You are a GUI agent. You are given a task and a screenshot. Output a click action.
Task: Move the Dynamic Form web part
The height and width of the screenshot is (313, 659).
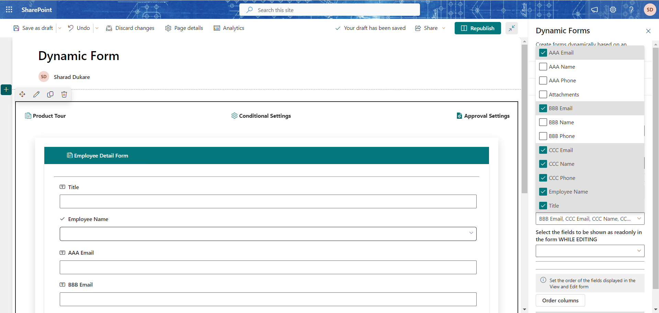pyautogui.click(x=22, y=94)
